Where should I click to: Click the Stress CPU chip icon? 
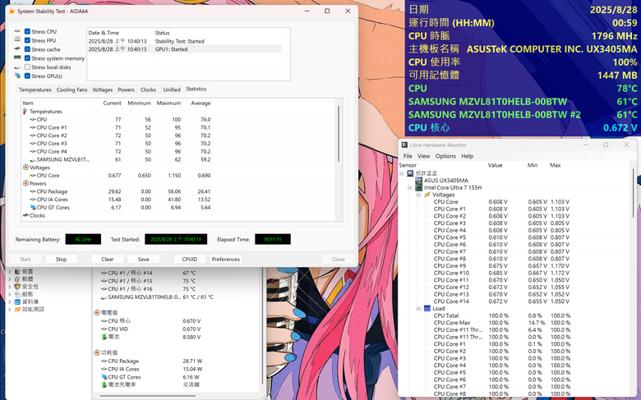click(x=17, y=31)
